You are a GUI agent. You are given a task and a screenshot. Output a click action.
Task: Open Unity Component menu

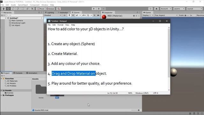[x=35, y=5]
